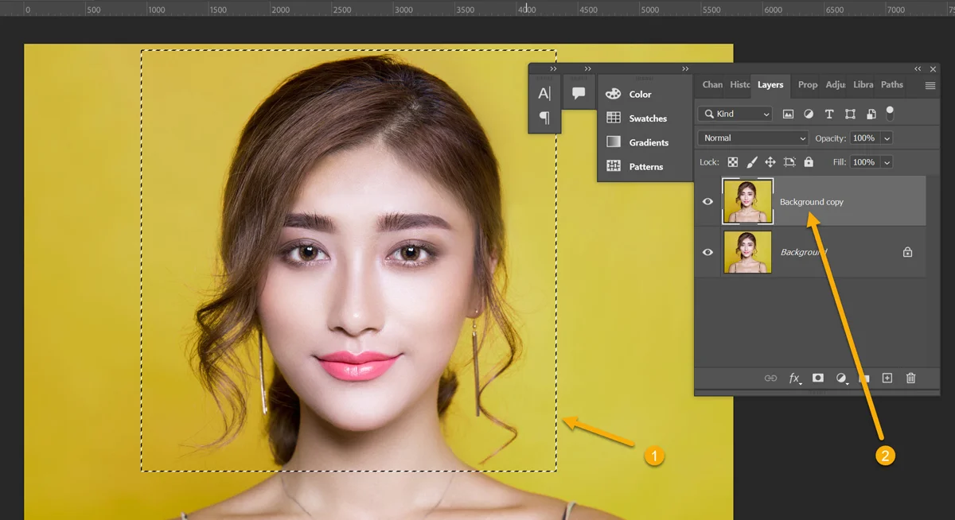Viewport: 955px width, 520px height.
Task: Click the pixel layer filter icon
Action: click(788, 114)
